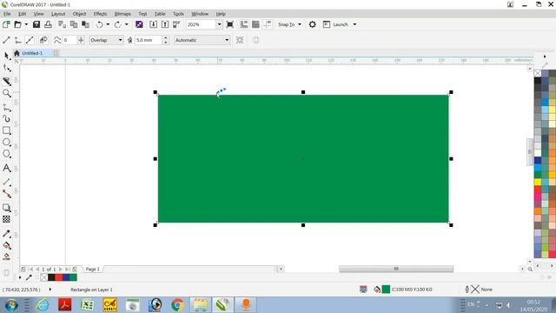
Task: Toggle show grid
Action: click(255, 24)
